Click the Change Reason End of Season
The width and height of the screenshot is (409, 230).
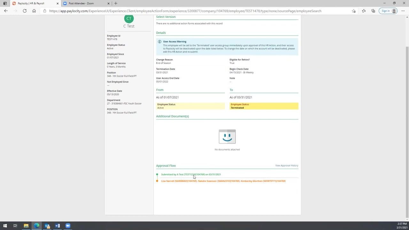pos(164,63)
